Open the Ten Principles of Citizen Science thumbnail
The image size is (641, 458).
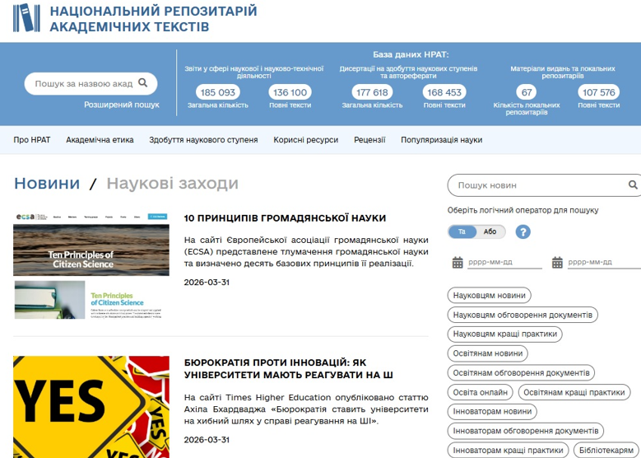tap(91, 265)
